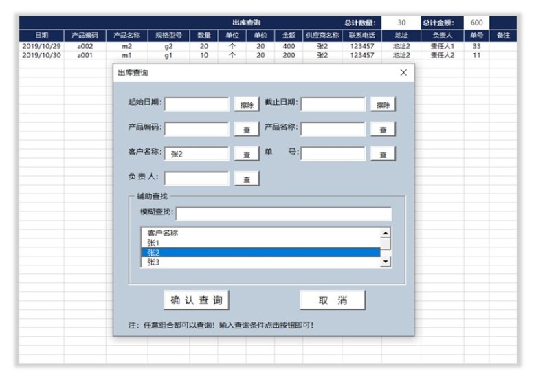Select 张1 in the customer list
536x380 pixels.
(260, 243)
